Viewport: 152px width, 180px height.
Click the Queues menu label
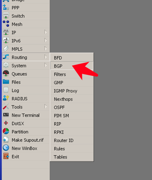tap(19, 74)
